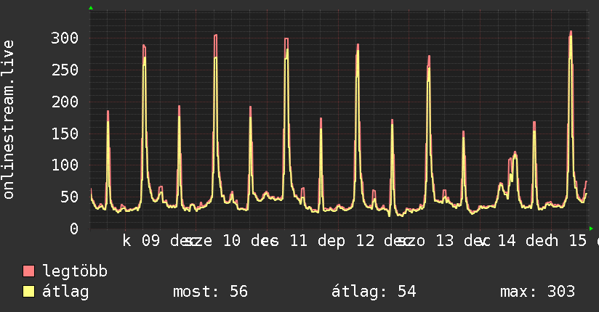Click the onlinestream.live vertical axis title
The image size is (599, 312).
pyautogui.click(x=8, y=120)
